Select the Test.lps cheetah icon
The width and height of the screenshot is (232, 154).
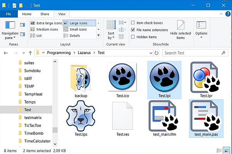81,116
